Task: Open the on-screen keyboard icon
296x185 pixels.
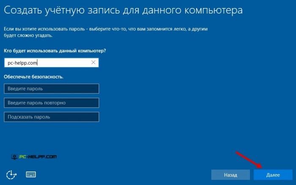Action: click(31, 174)
